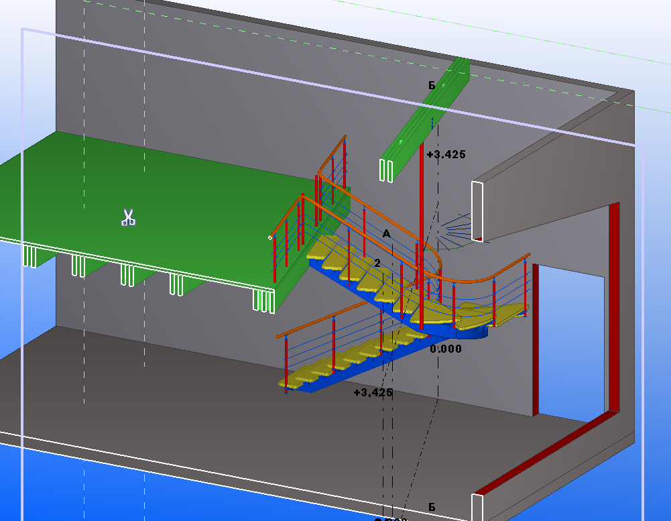Select the +3.425 elevation label near beam
This screenshot has height=521, width=671.
446,154
